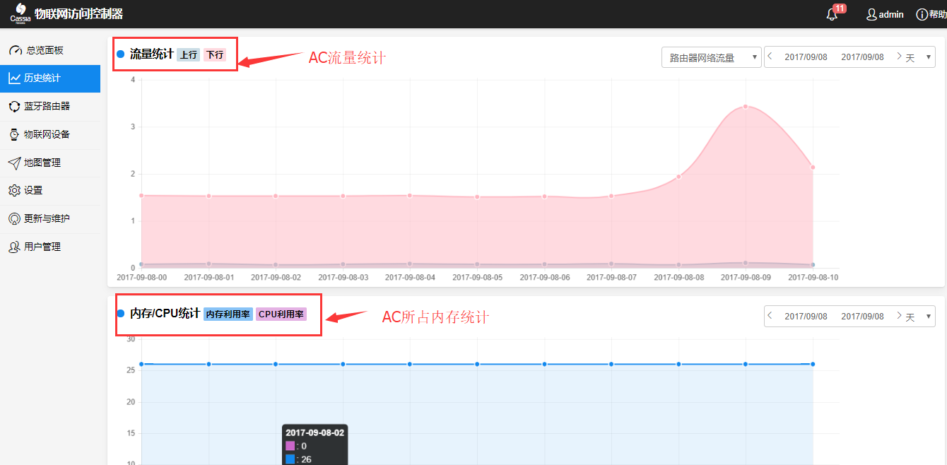This screenshot has width=947, height=465.
Task: Click the 地图管理 paper plane icon
Action: pos(14,163)
